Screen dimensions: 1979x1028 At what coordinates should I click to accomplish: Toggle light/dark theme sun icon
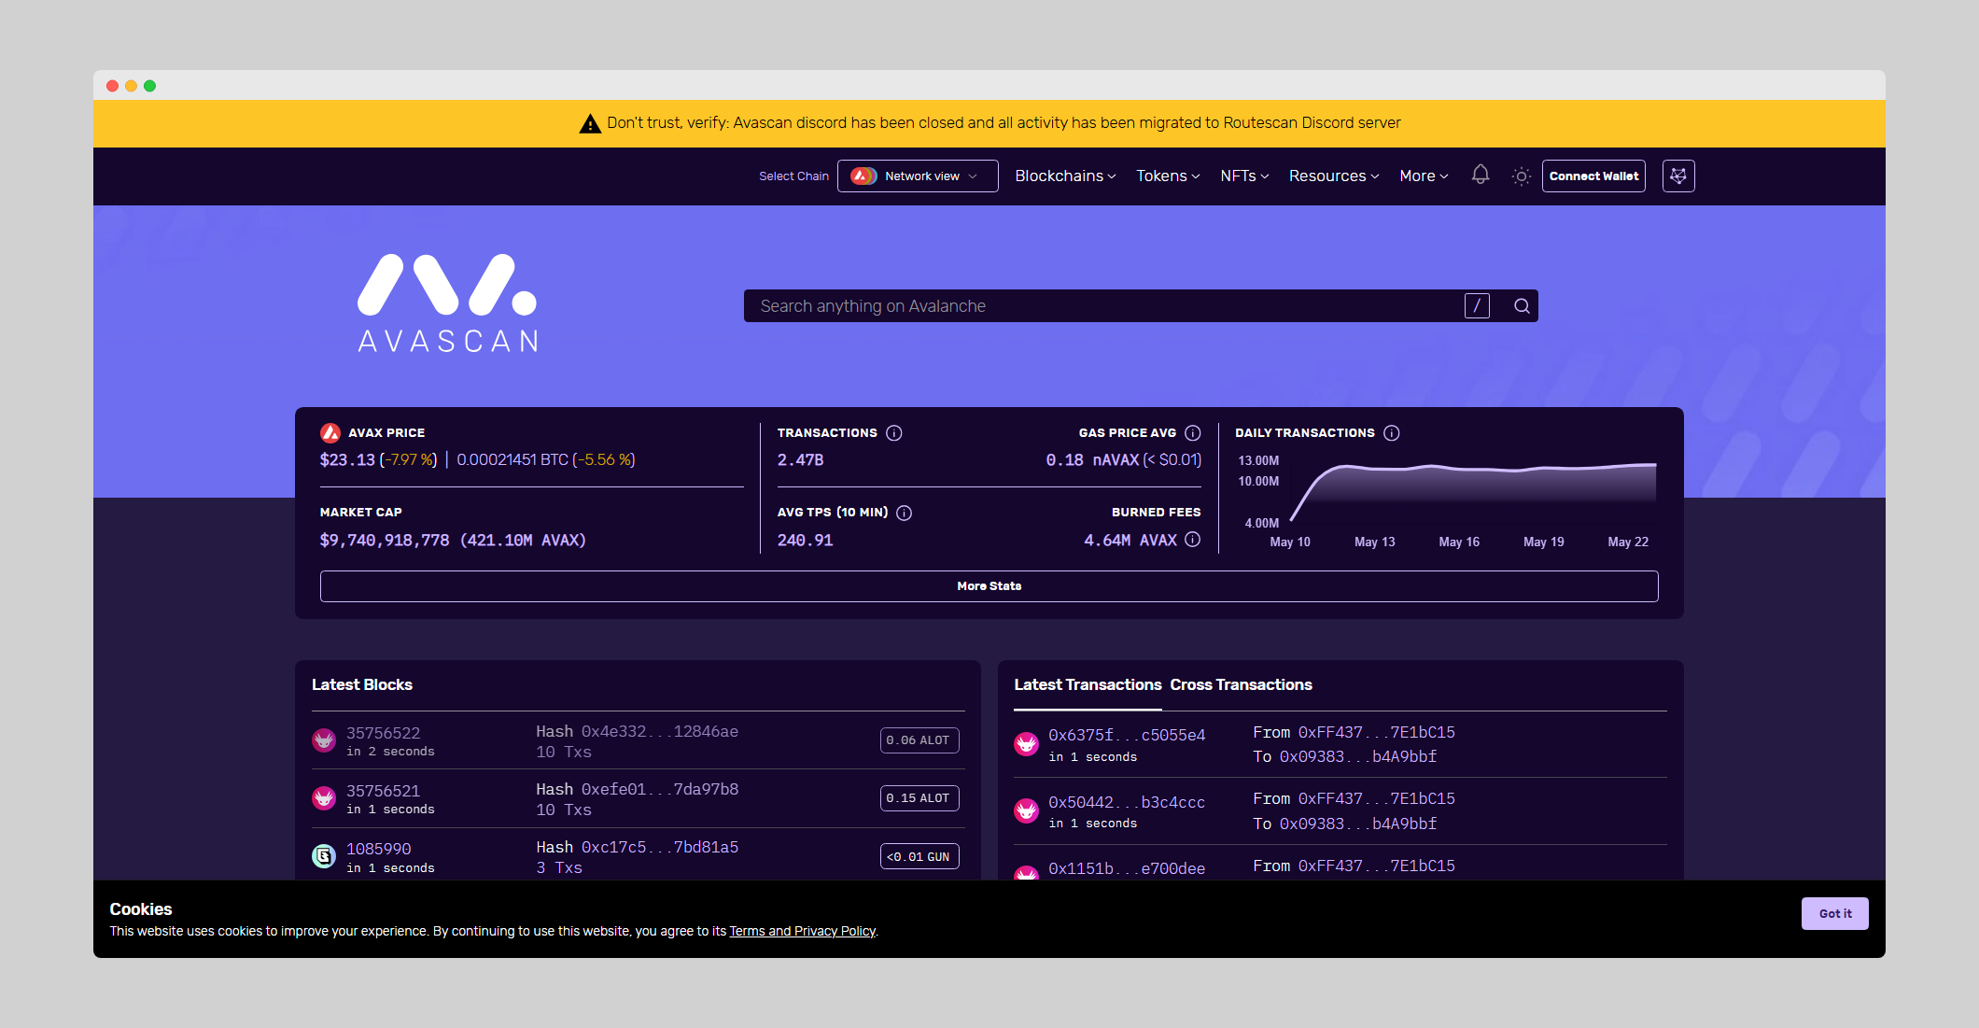click(x=1522, y=176)
